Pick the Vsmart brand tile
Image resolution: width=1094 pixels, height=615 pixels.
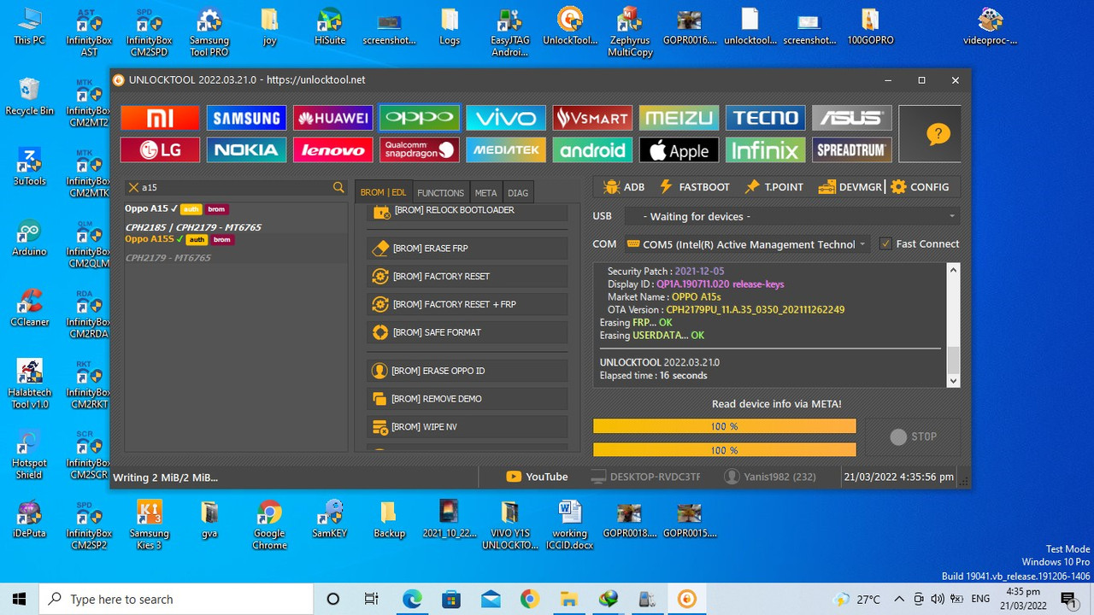pyautogui.click(x=592, y=118)
